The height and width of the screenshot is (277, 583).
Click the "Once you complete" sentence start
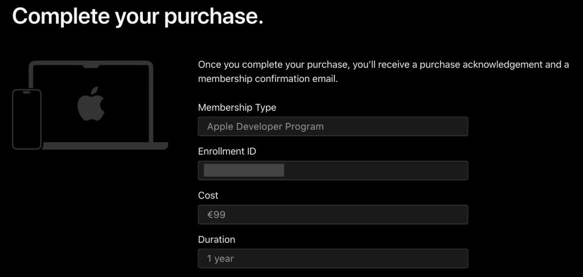pyautogui.click(x=230, y=64)
